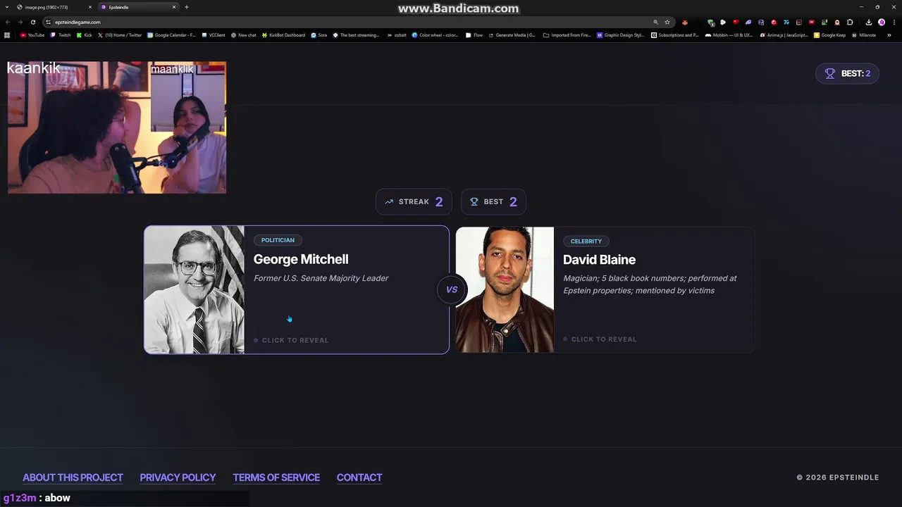Click the CELEBRITY category tag
Screen dimensions: 902x507
coord(586,241)
